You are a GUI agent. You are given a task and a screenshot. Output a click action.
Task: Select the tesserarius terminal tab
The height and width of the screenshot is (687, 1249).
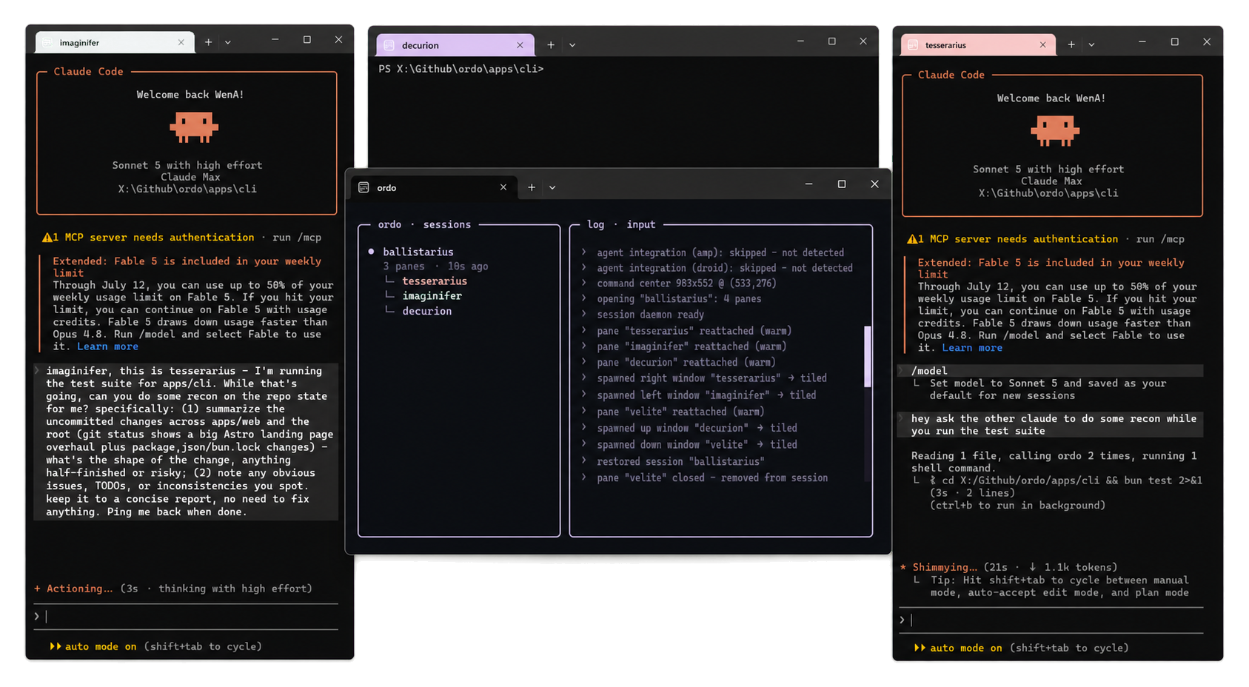[x=977, y=45]
